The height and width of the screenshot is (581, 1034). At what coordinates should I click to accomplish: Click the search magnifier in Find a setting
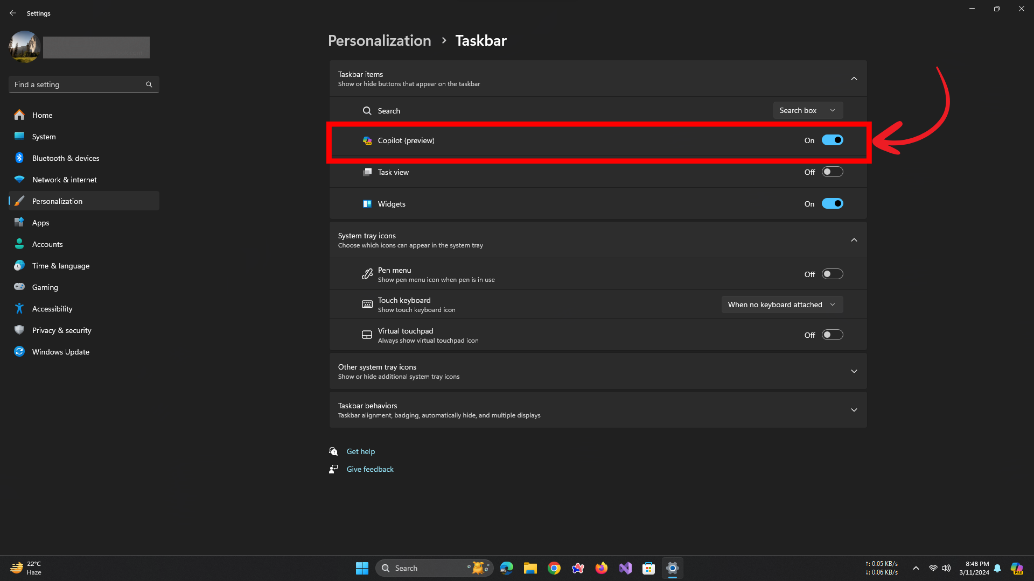point(149,84)
